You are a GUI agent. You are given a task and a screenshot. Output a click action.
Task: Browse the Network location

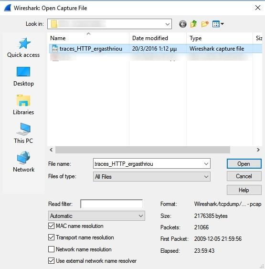pyautogui.click(x=23, y=162)
